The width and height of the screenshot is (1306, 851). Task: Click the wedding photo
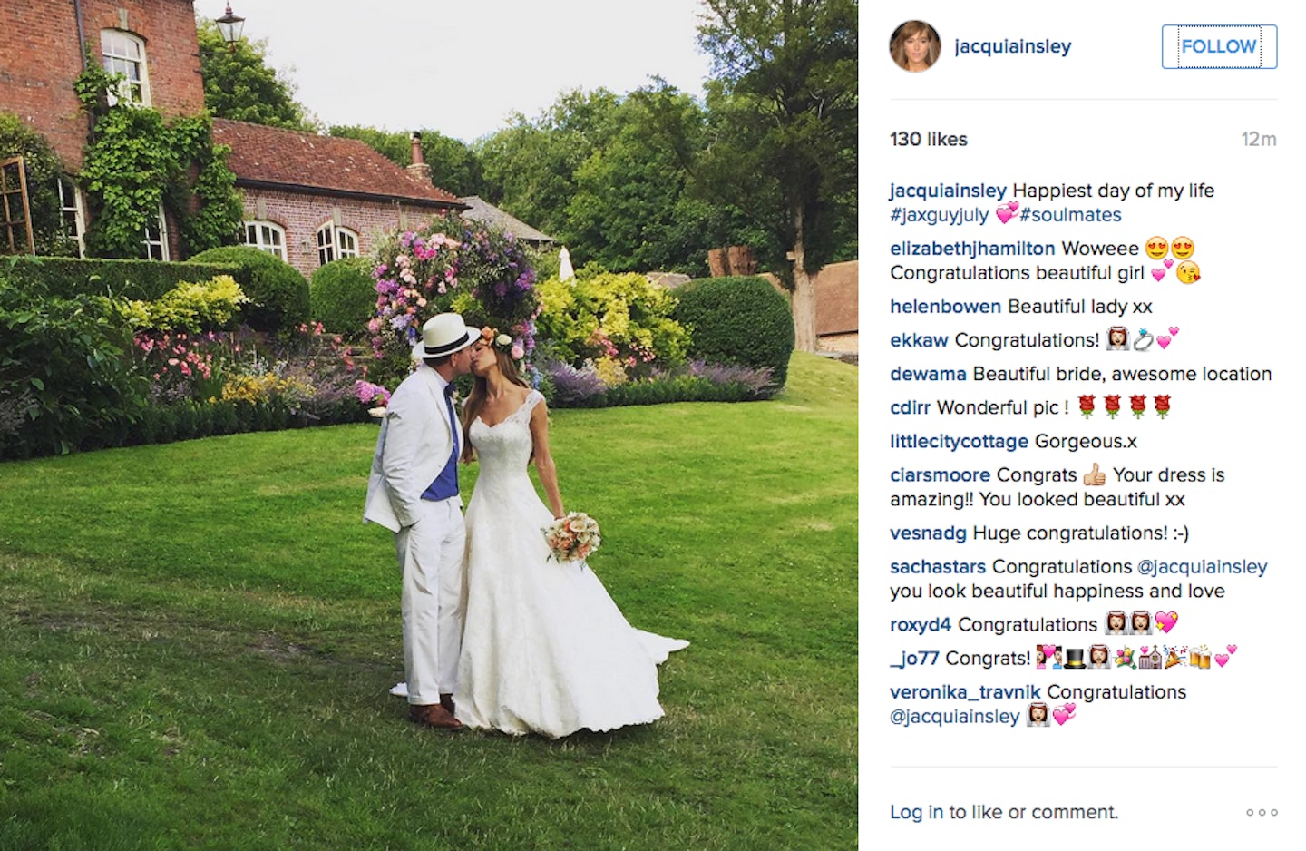(x=429, y=425)
